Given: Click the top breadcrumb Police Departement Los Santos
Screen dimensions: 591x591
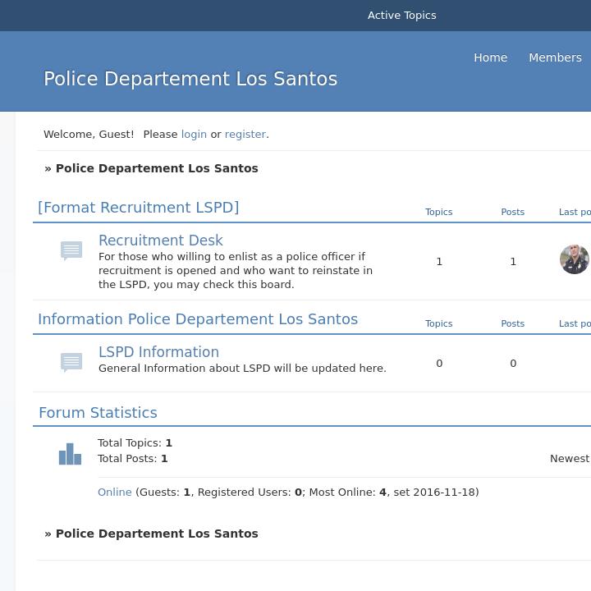Looking at the screenshot, I should point(157,168).
